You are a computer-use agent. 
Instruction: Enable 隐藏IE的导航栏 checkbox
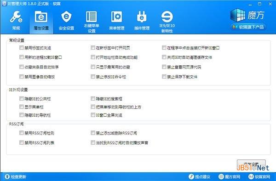tap(22, 115)
